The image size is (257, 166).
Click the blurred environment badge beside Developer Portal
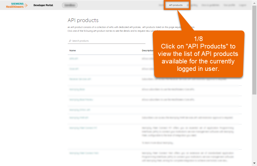click(x=70, y=5)
